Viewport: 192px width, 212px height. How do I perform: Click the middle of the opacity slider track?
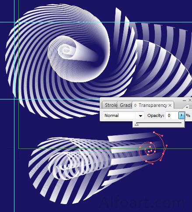tap(158, 123)
